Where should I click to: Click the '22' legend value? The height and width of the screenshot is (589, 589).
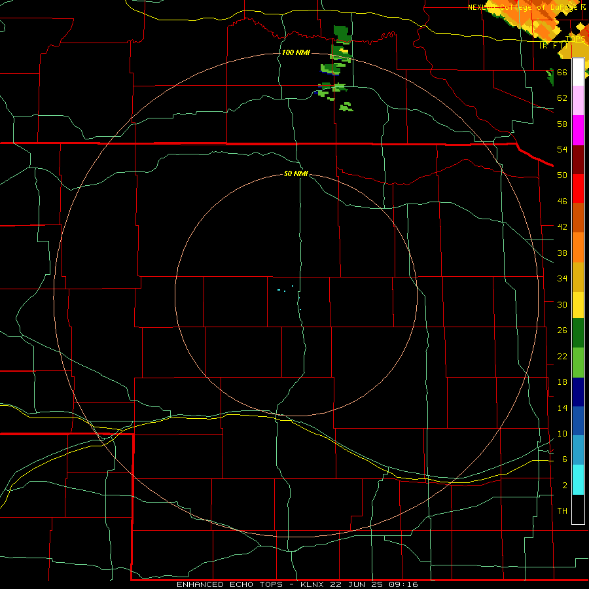pyautogui.click(x=562, y=356)
